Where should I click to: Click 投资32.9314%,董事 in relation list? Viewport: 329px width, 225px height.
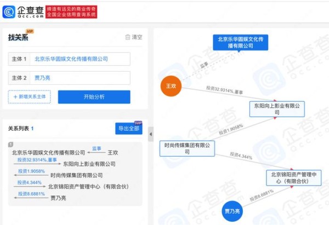tap(37, 160)
